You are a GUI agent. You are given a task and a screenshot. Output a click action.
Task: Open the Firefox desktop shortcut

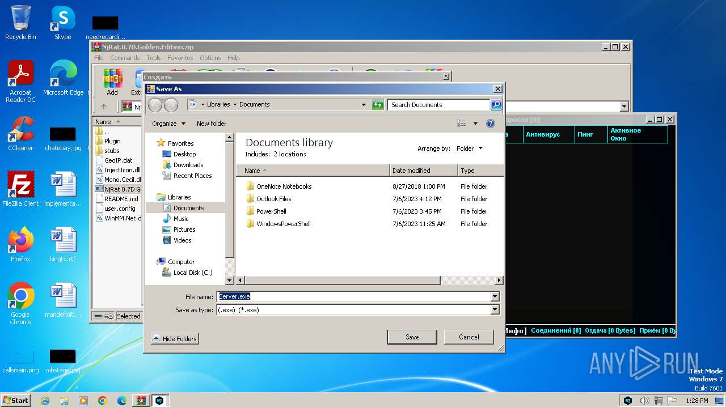click(x=20, y=245)
